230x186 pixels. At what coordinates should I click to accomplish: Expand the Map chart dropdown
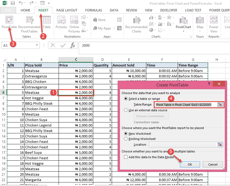pos(200,31)
